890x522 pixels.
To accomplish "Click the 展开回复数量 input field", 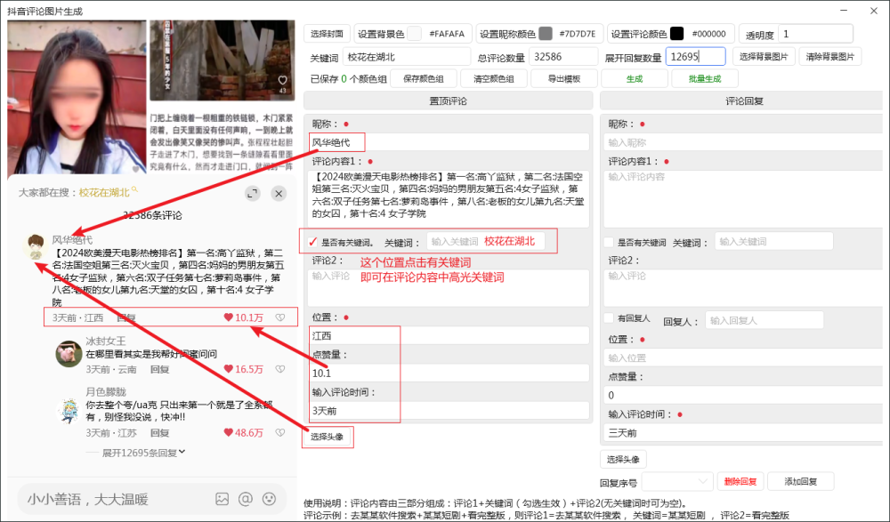I will tap(695, 55).
